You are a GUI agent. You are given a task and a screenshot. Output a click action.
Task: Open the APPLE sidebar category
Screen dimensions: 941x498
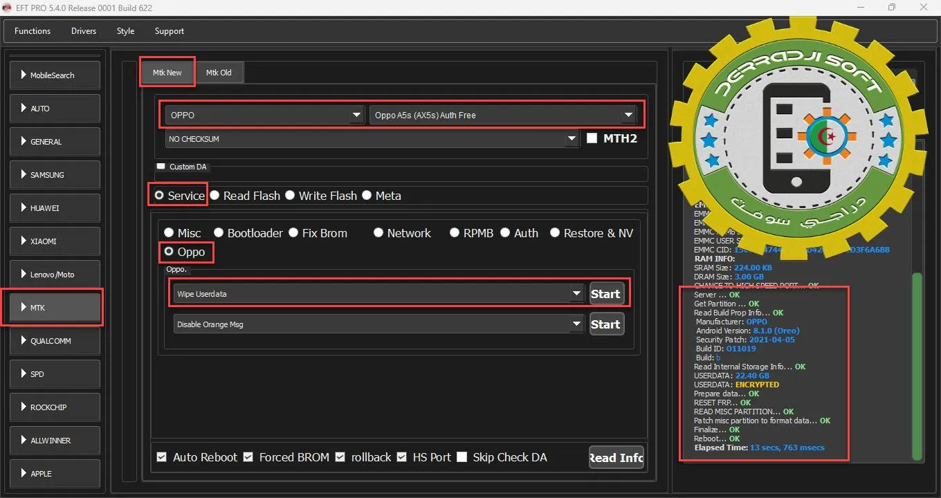(55, 474)
